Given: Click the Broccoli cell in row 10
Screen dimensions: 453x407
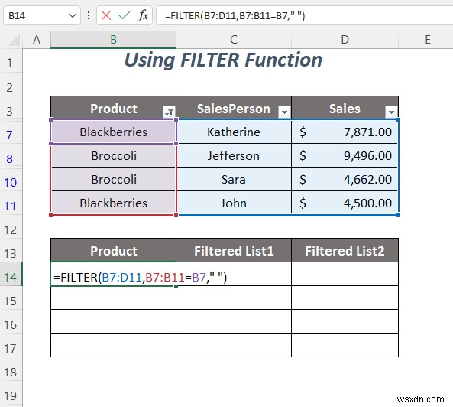Looking at the screenshot, I should coord(113,179).
